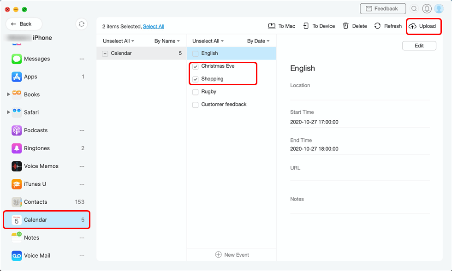Click the Edit button in detail panel
The width and height of the screenshot is (452, 271).
coord(419,46)
